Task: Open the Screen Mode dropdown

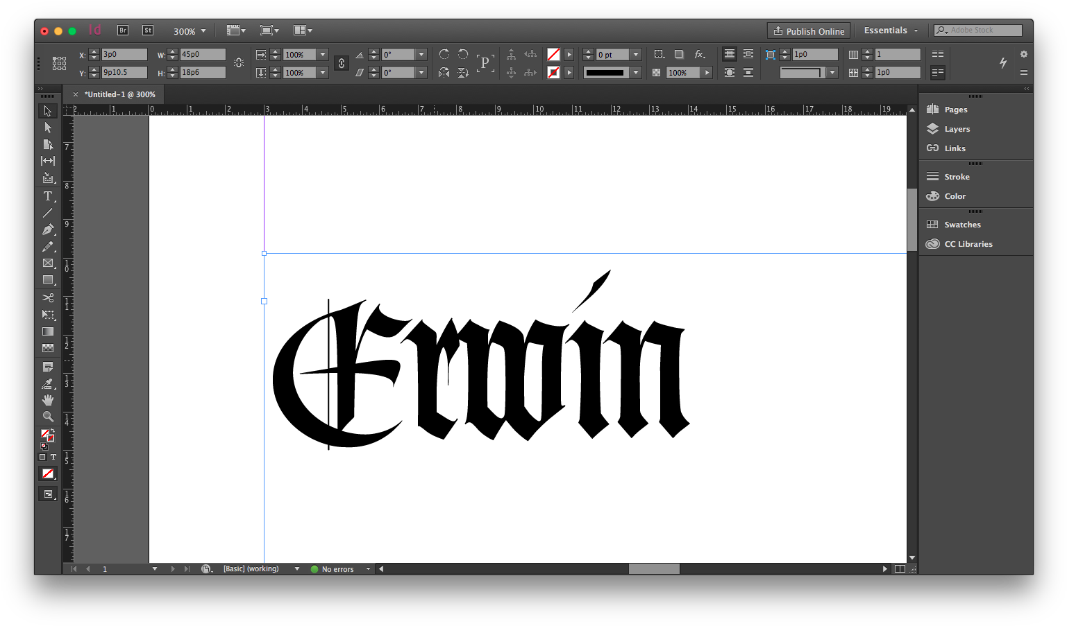Action: [269, 30]
